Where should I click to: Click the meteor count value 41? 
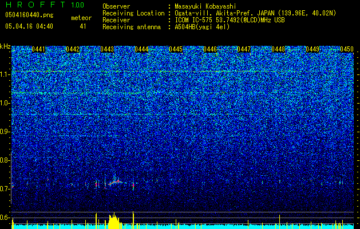(83, 26)
